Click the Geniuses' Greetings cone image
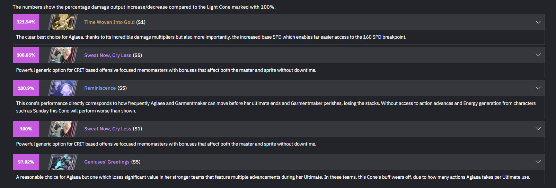This screenshot has width=556, height=188. pos(62,162)
